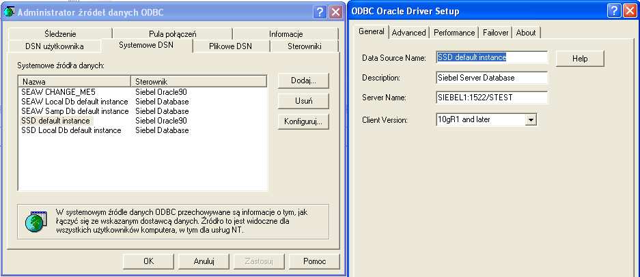Click the Konfiguruj... button
Viewport: 640px width, 277px height.
(x=303, y=121)
